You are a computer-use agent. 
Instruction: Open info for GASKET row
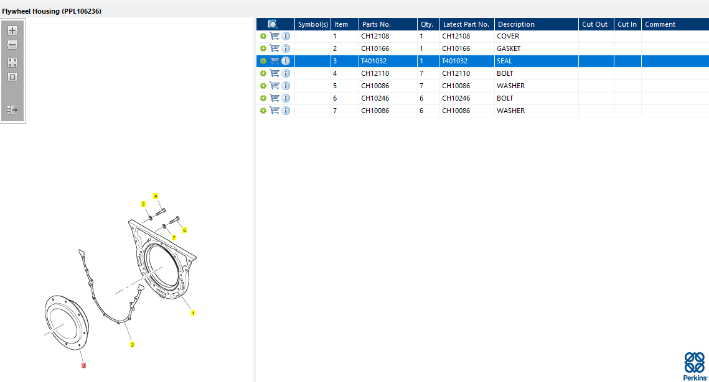pos(286,48)
